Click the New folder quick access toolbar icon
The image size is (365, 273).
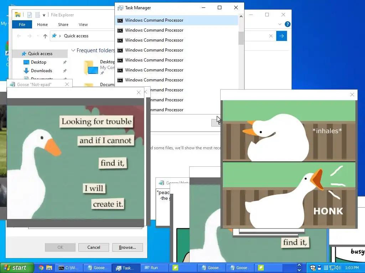pos(37,15)
